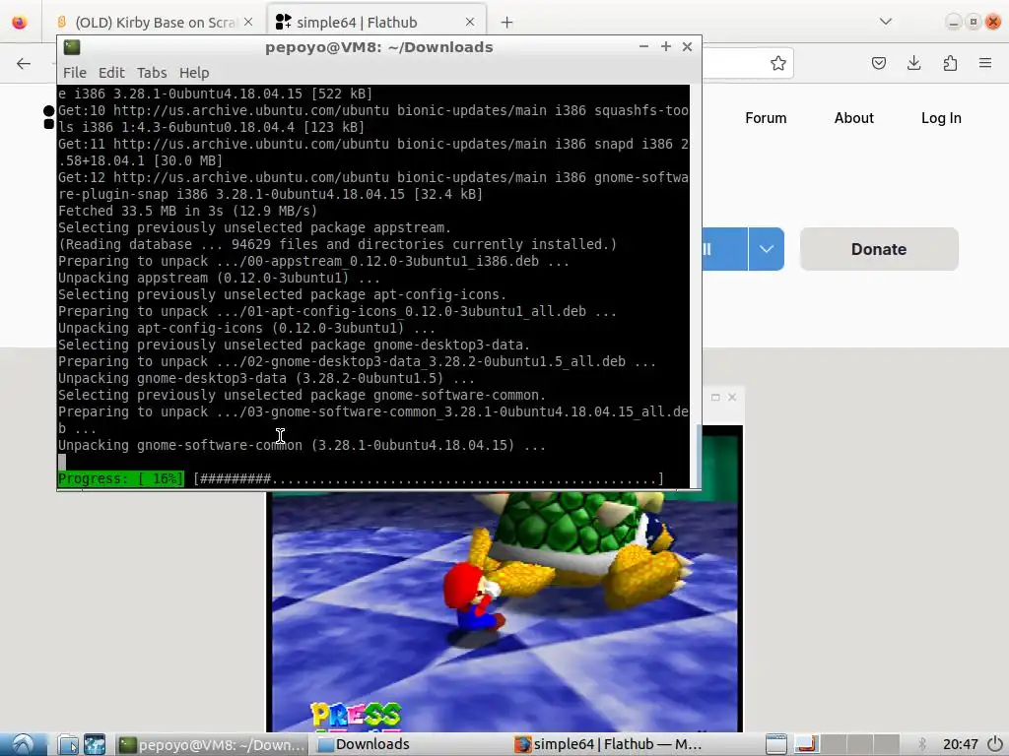The image size is (1009, 756).
Task: Maximize the terminal window with plus
Action: pos(666,46)
